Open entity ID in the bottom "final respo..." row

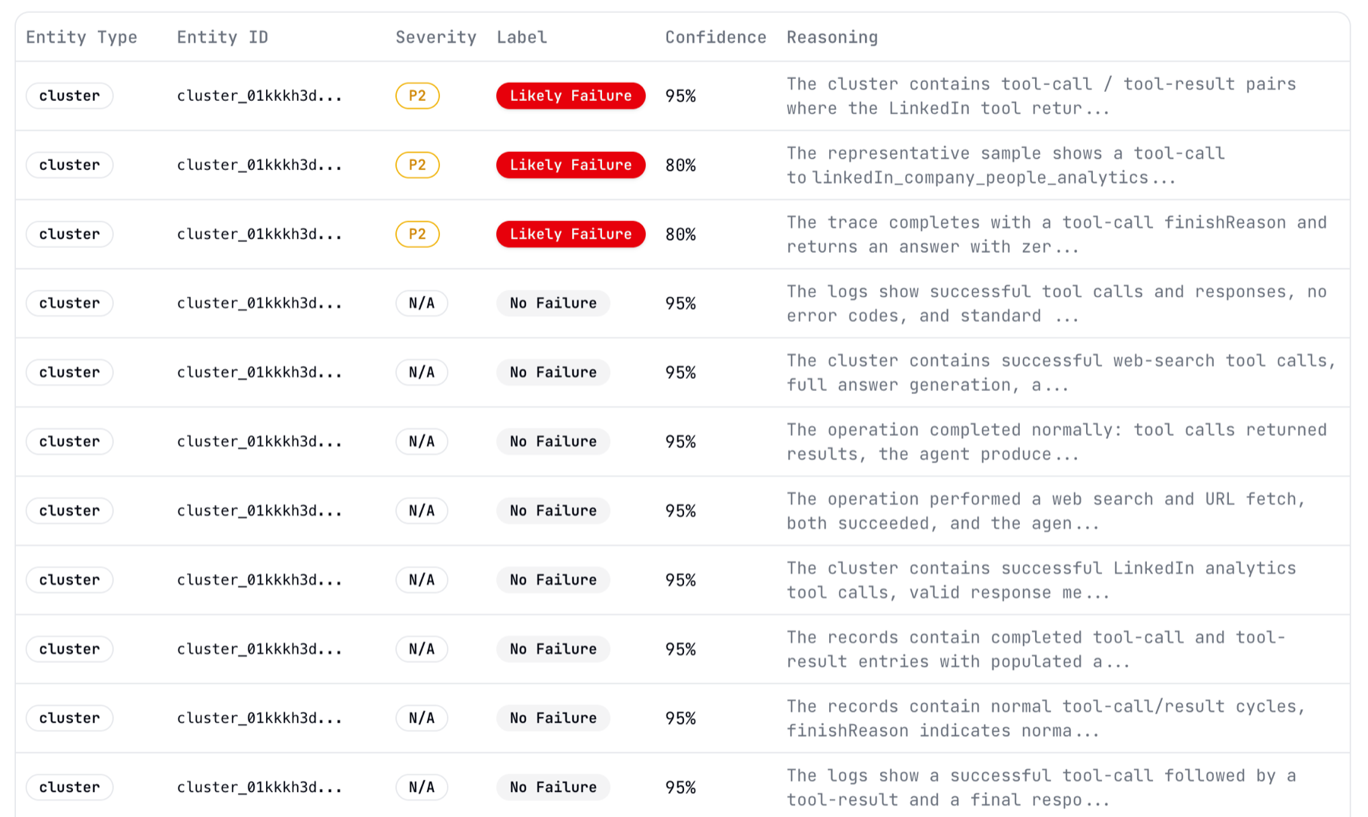pyautogui.click(x=259, y=787)
